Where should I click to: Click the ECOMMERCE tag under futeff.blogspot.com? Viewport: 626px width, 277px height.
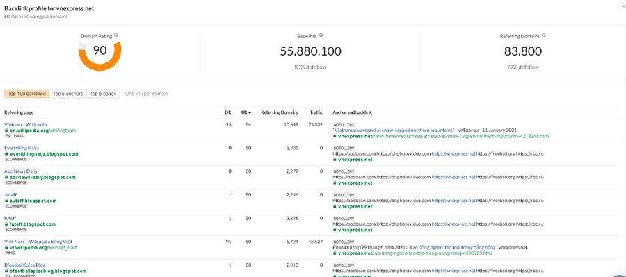(16, 230)
